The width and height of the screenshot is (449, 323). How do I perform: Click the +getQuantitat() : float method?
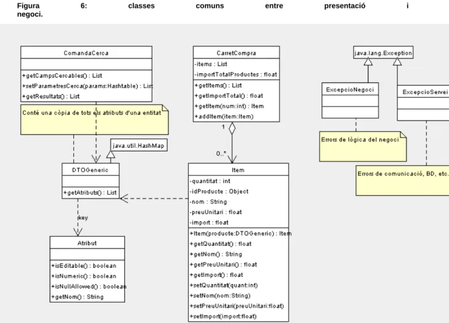220,244
